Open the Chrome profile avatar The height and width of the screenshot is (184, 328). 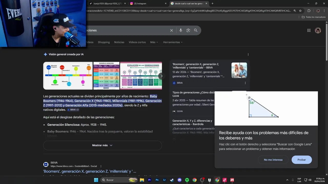[318, 11]
